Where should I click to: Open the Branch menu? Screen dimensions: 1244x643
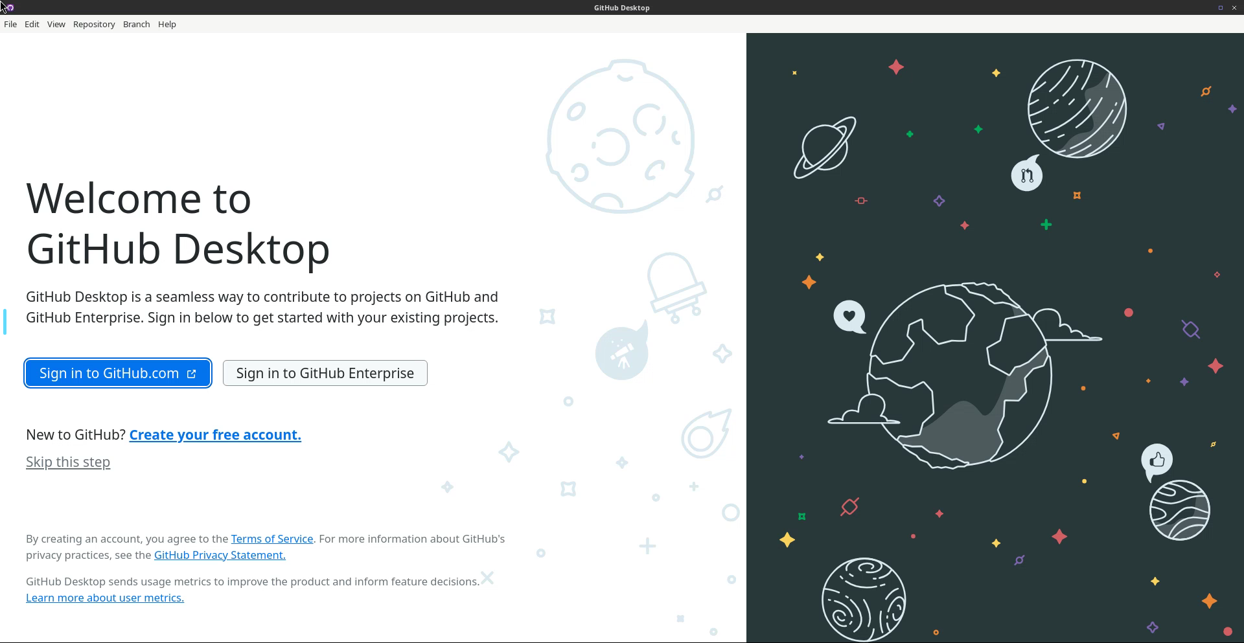point(136,24)
